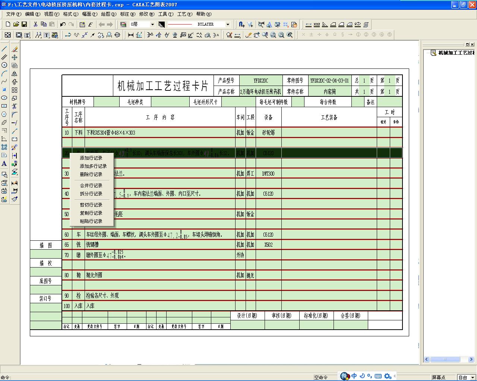477x381 pixels.
Task: Click the Copy icon in the top toolbar
Action: pos(44,25)
